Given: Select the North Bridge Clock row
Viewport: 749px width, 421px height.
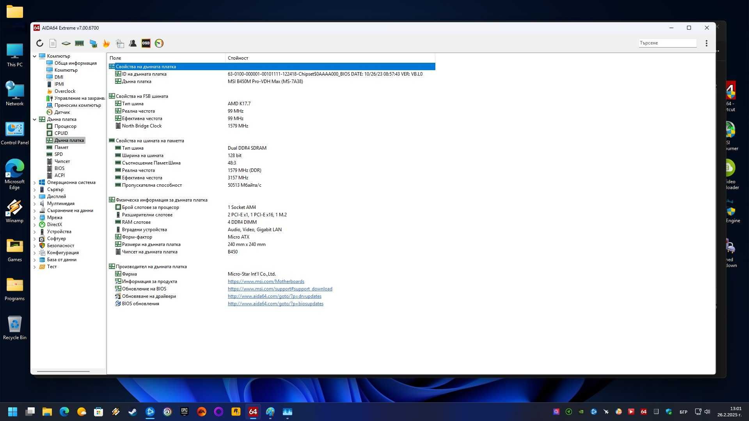Looking at the screenshot, I should (272, 126).
